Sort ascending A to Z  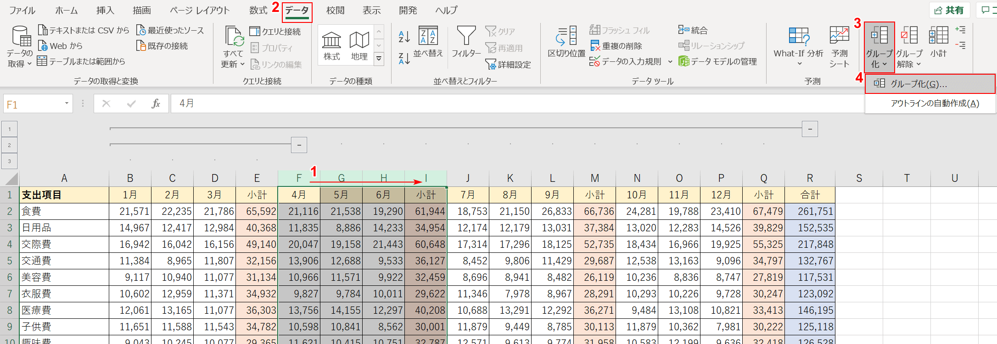click(x=404, y=36)
